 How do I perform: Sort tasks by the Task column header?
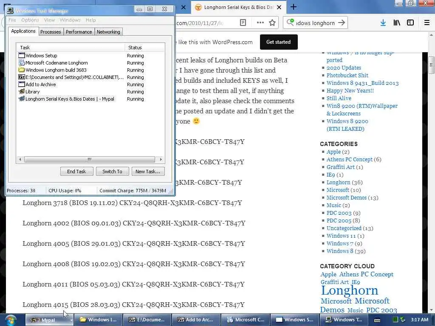click(x=71, y=48)
